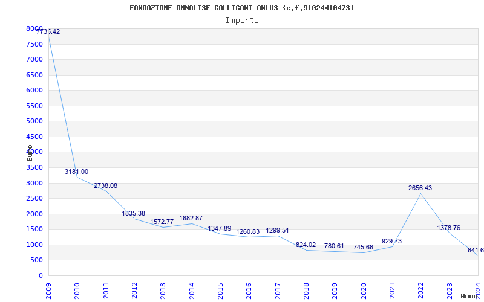Click the x-axis year 2013
484x302 pixels.
[163, 291]
